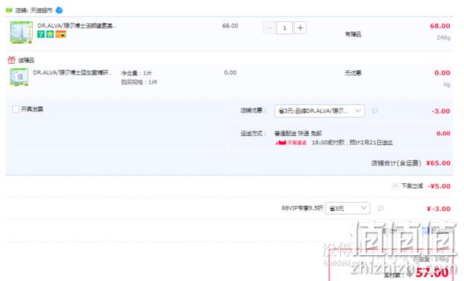
Task: Click the 无优惠 text in gift row
Action: (x=353, y=73)
